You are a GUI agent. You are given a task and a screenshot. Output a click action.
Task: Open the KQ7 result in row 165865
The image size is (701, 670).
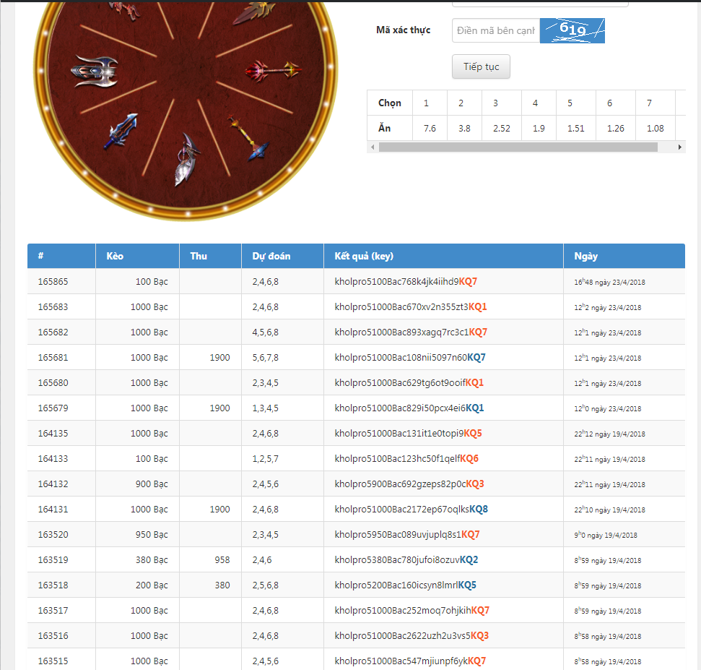point(468,282)
